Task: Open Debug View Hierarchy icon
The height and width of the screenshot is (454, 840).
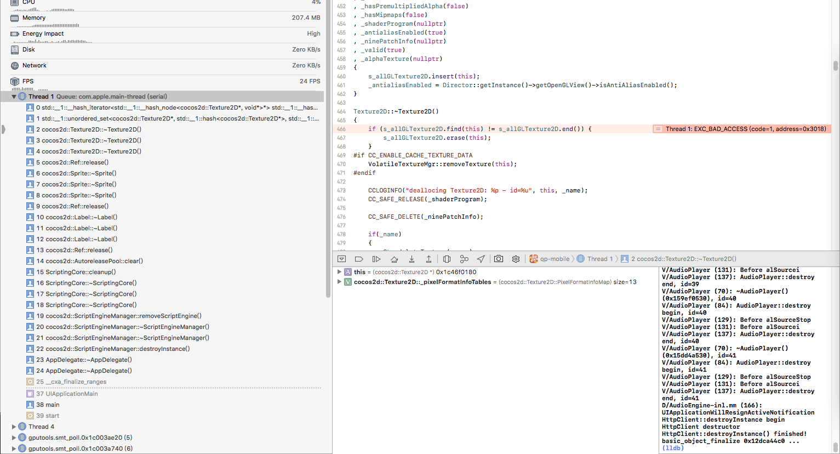Action: pyautogui.click(x=447, y=259)
